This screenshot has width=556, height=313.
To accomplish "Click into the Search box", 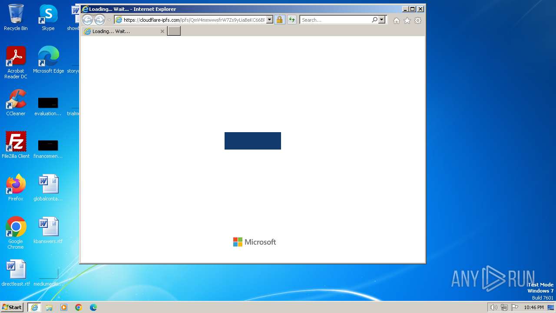I will pyautogui.click(x=335, y=20).
